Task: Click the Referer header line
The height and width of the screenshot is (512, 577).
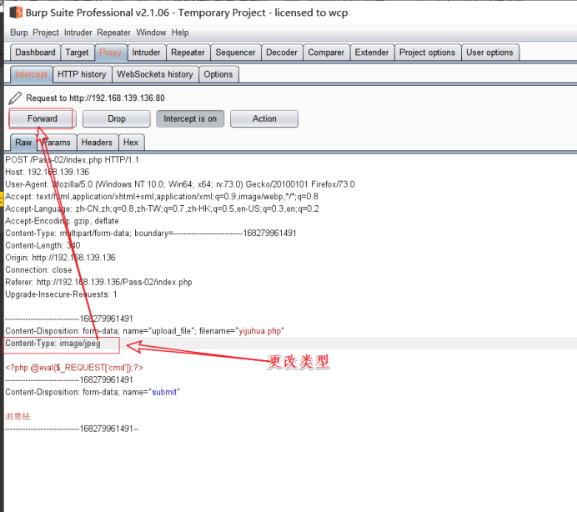Action: tap(98, 282)
